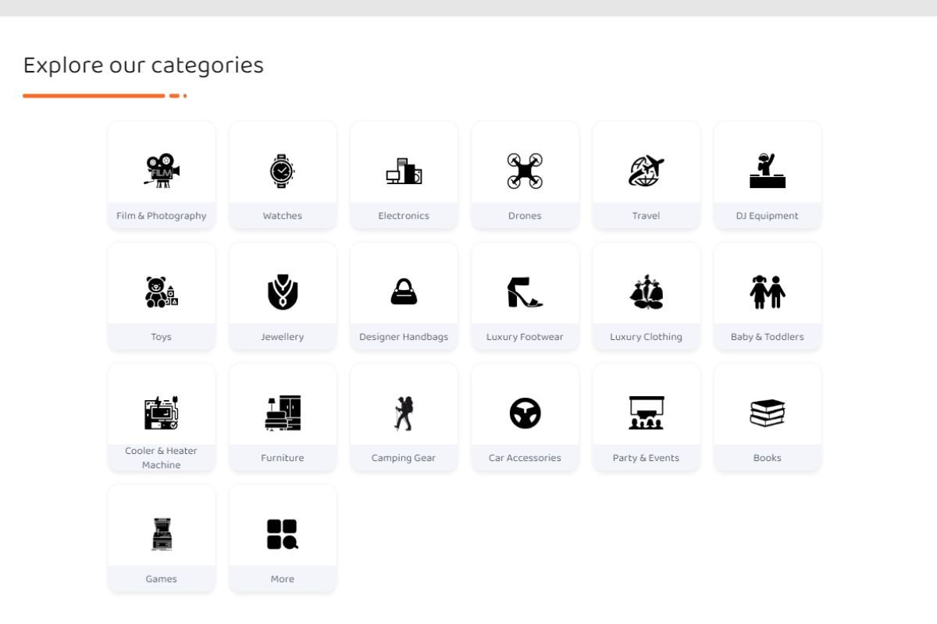Select the Car Accessories steering wheel icon

coord(525,413)
